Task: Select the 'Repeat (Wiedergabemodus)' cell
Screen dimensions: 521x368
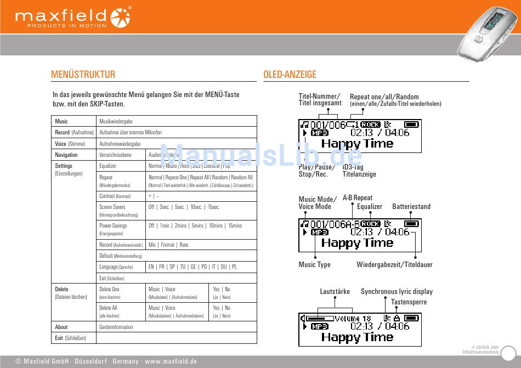Action: tap(121, 181)
